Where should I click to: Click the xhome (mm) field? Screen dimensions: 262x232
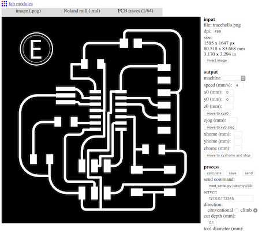[238, 134]
